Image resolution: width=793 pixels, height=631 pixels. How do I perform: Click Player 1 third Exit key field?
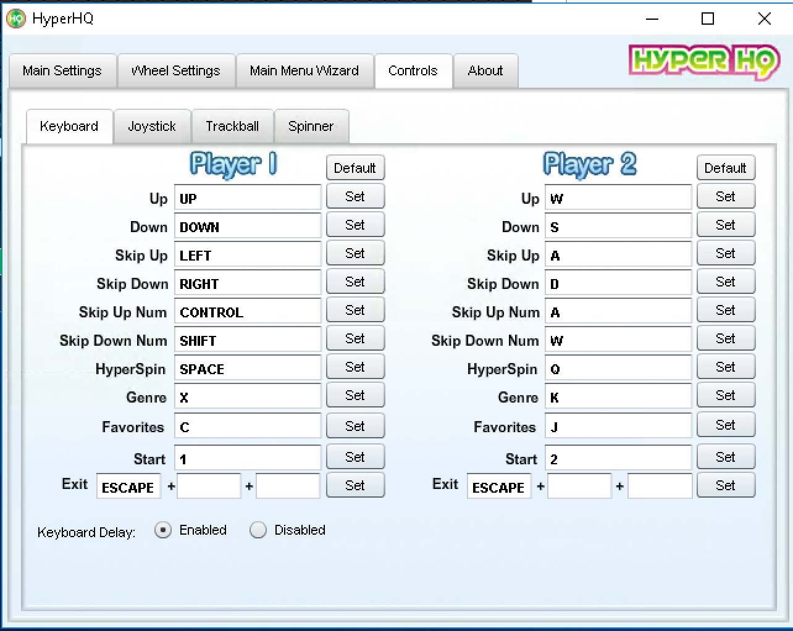(288, 487)
